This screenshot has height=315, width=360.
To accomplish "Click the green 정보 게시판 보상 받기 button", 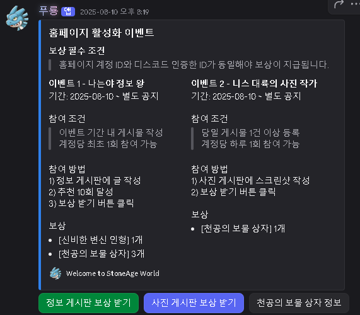I will [89, 303].
